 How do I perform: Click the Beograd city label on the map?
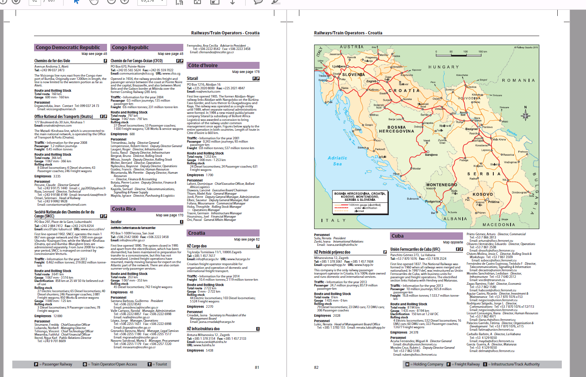pyautogui.click(x=472, y=129)
